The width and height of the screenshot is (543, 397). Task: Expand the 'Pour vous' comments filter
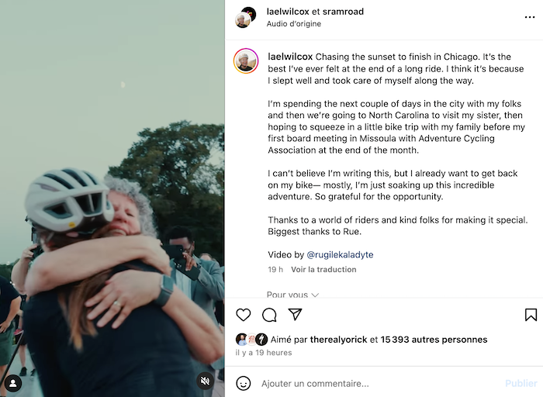pos(292,295)
